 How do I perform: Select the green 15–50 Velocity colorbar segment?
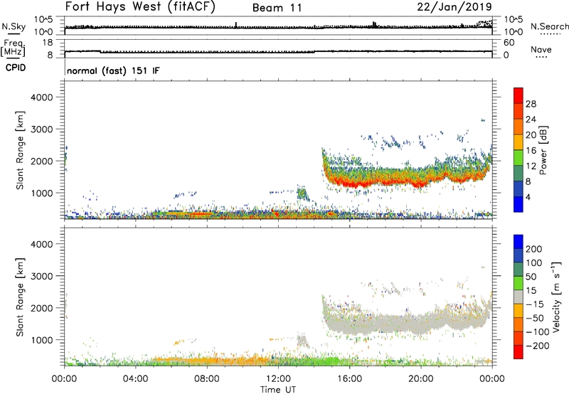coord(519,283)
